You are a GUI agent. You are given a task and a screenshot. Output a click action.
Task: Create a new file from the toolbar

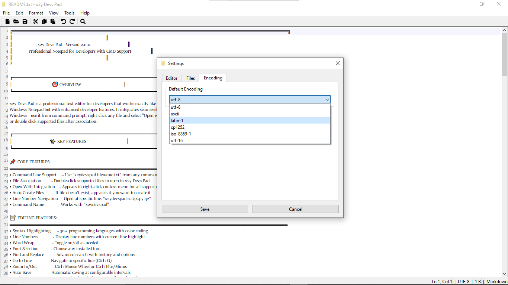7,22
